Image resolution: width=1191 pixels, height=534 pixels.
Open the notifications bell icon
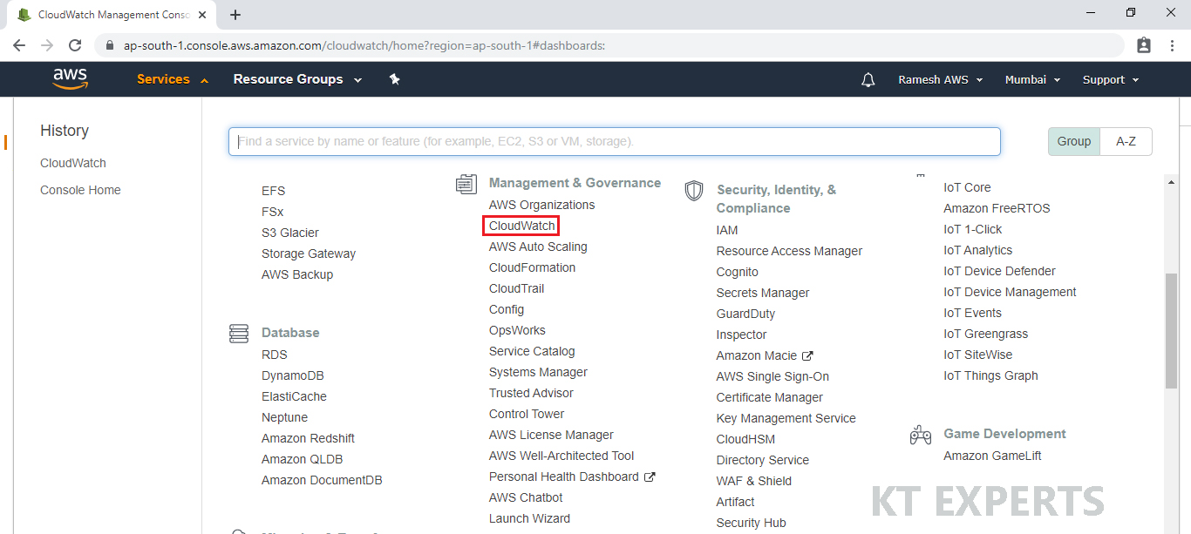pos(868,79)
